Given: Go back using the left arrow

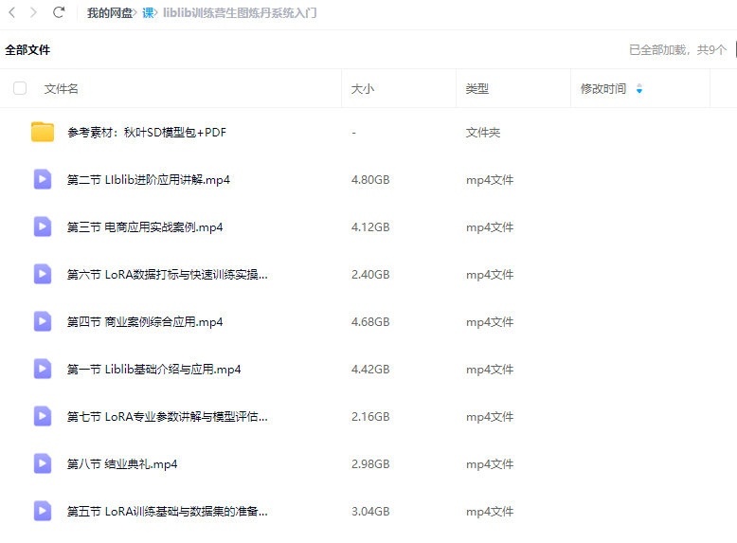Looking at the screenshot, I should (x=12, y=13).
